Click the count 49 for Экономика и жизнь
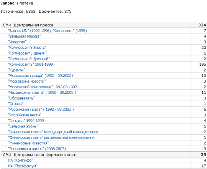The image size is (207, 169). tap(204, 149)
